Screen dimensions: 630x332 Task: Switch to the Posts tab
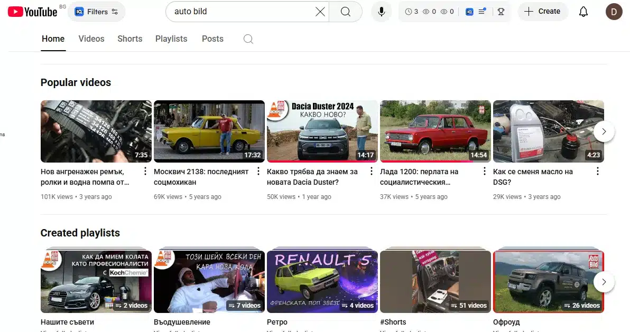tap(212, 39)
